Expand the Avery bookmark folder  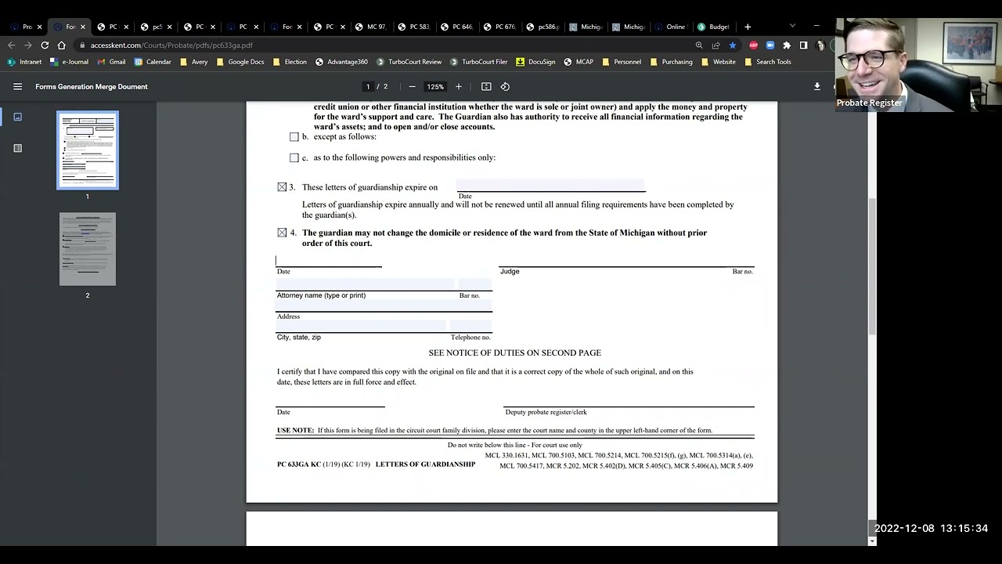point(194,62)
